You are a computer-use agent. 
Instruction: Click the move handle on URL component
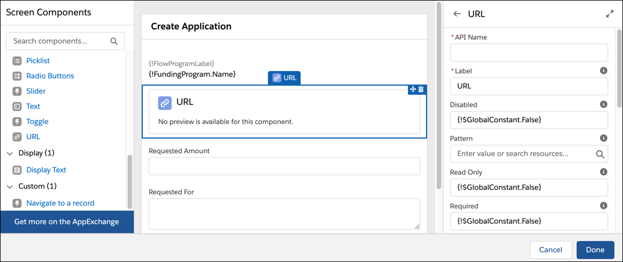tap(413, 90)
